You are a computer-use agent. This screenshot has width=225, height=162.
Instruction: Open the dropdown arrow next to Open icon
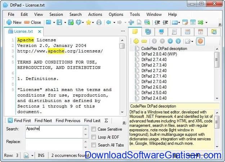click(x=54, y=23)
